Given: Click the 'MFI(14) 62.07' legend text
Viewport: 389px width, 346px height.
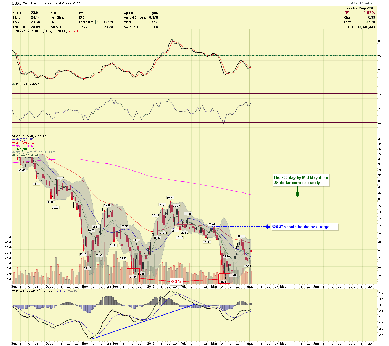Looking at the screenshot, I should 28,84.
